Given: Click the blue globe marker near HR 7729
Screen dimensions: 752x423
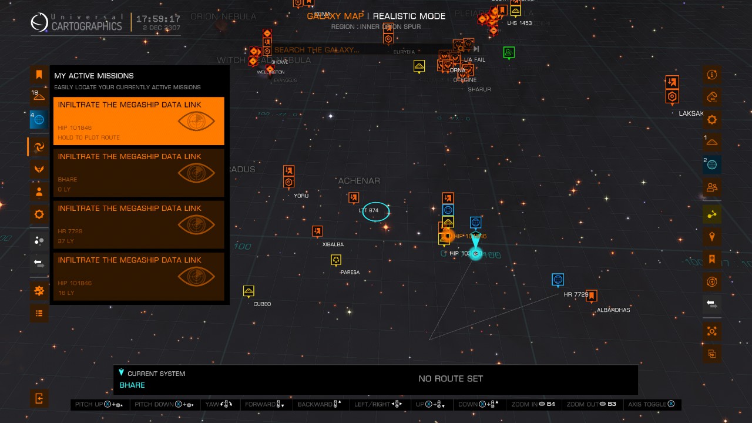Looking at the screenshot, I should coord(558,280).
